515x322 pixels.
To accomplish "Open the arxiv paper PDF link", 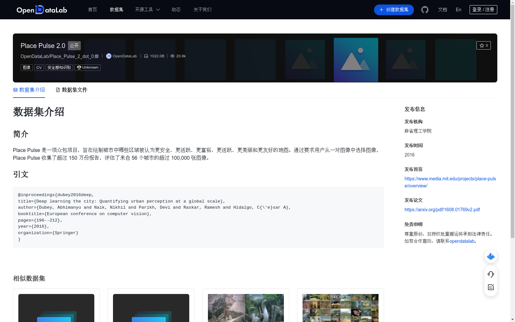I will 442,209.
